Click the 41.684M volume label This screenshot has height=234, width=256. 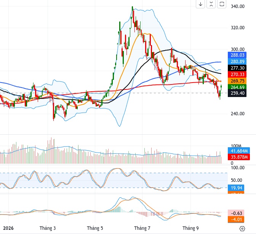tap(239, 151)
